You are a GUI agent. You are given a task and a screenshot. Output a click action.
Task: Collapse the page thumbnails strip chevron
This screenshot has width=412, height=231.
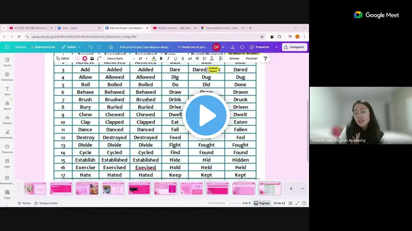point(302,189)
